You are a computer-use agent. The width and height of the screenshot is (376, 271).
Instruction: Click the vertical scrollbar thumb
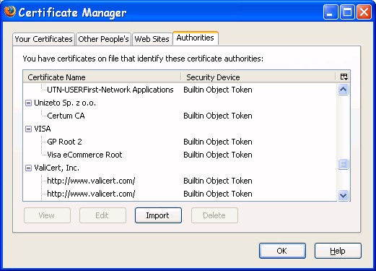click(344, 164)
